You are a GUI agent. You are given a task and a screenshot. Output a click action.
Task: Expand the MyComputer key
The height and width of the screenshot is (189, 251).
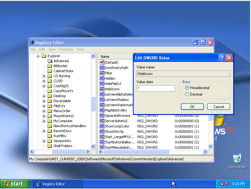(44, 121)
